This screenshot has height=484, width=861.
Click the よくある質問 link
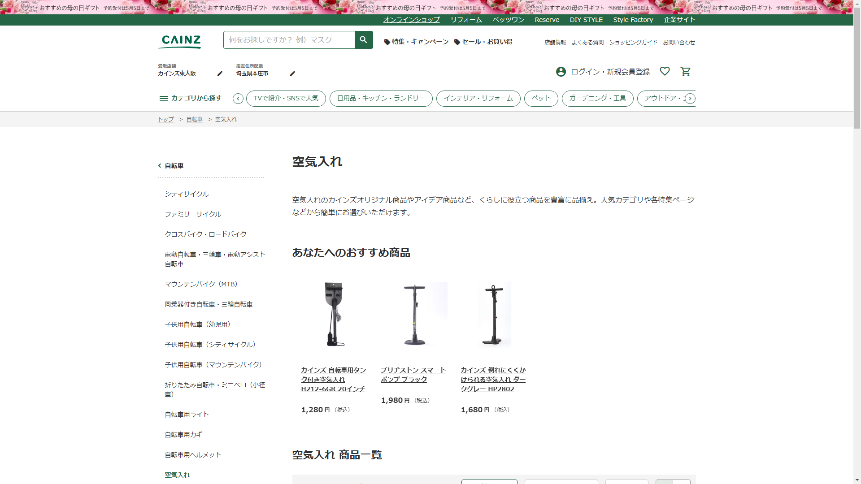click(587, 42)
